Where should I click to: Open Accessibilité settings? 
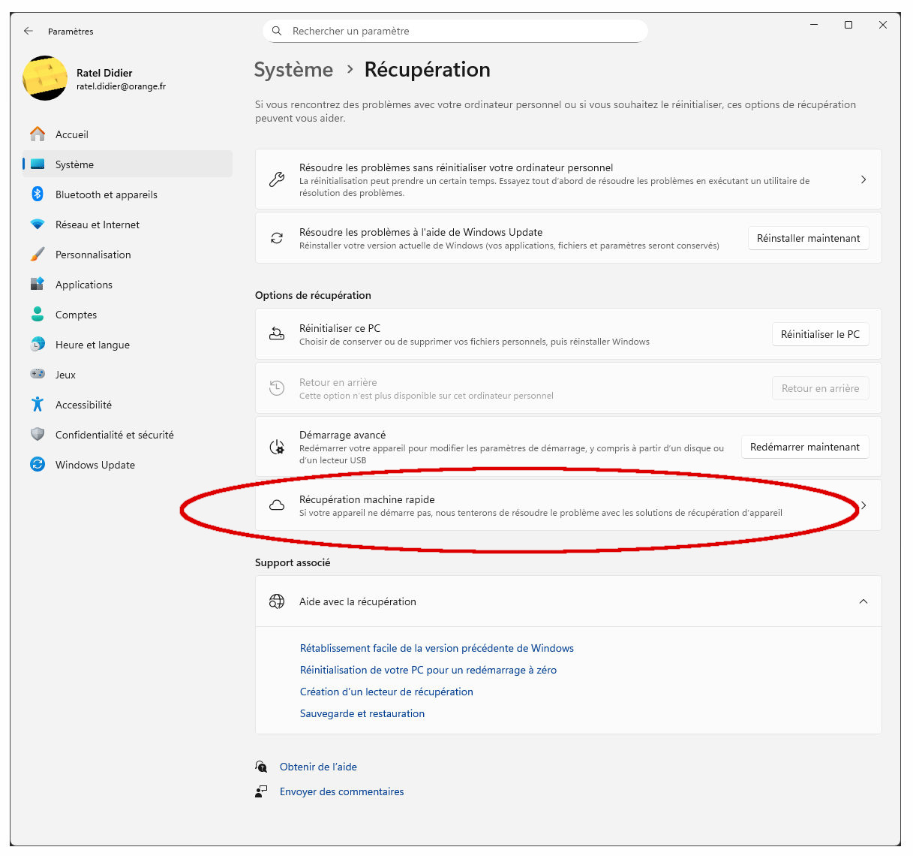pos(128,405)
